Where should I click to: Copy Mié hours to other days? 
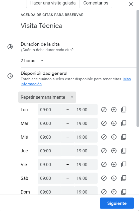(124, 137)
